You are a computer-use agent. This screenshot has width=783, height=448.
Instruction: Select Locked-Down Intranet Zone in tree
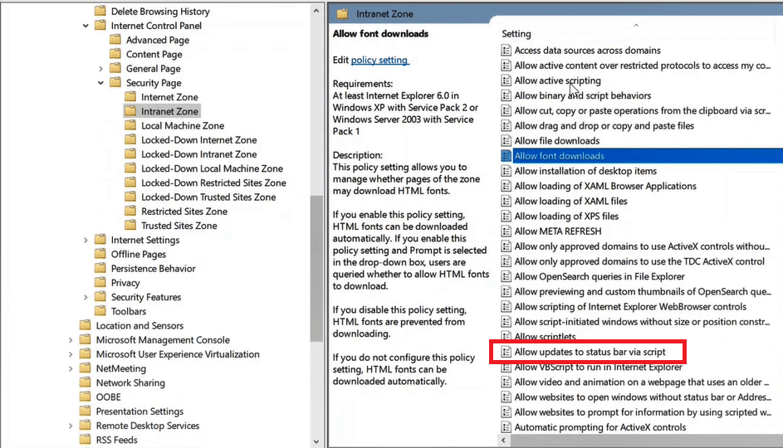tap(198, 154)
